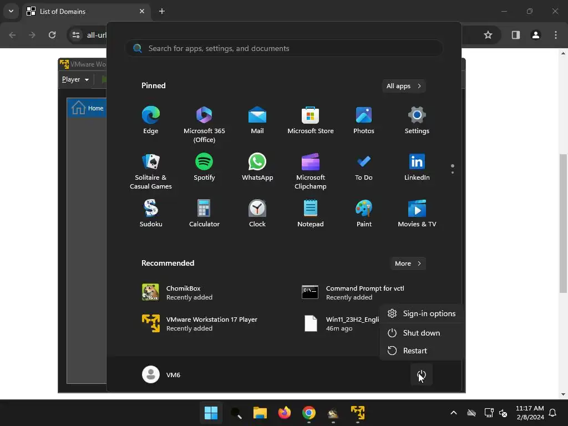Open Spotify from the Start menu
Viewport: 568px width, 426px height.
coord(204,167)
